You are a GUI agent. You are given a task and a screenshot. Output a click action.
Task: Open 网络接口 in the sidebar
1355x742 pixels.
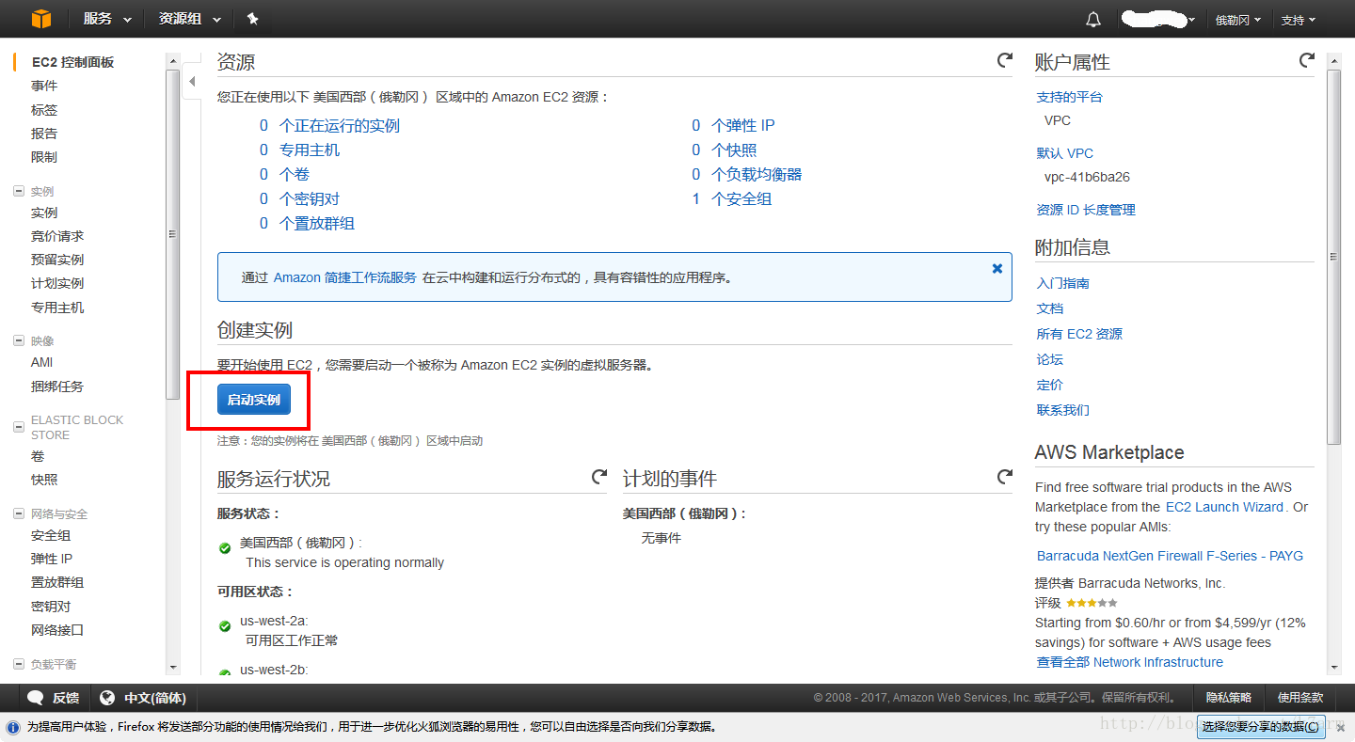coord(57,630)
